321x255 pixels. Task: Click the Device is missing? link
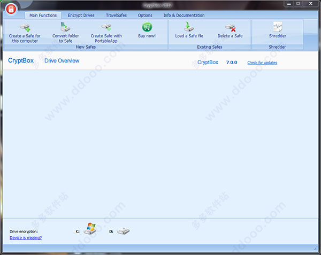point(26,237)
